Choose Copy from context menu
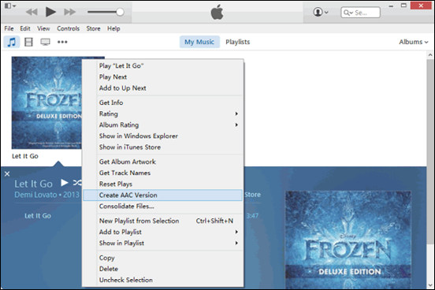Screen dimensions: 435x290 [163, 258]
